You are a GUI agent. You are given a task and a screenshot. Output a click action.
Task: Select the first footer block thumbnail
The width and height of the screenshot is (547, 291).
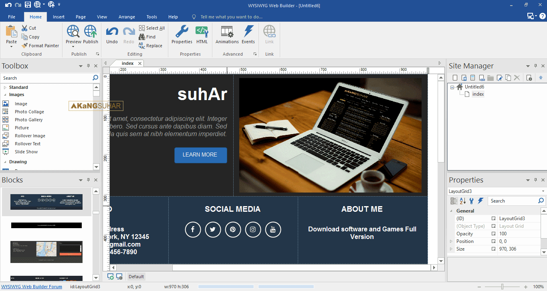[46, 202]
